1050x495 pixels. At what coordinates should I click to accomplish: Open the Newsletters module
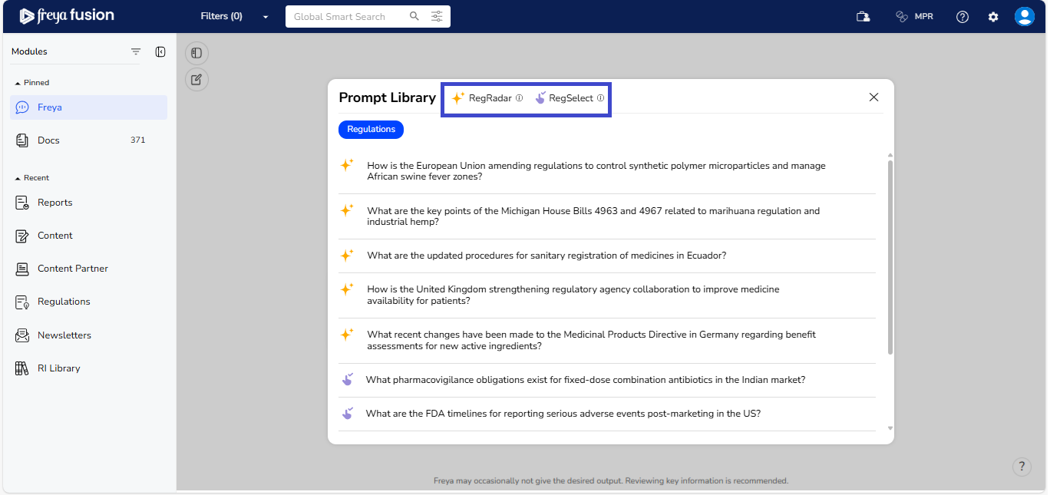click(64, 335)
